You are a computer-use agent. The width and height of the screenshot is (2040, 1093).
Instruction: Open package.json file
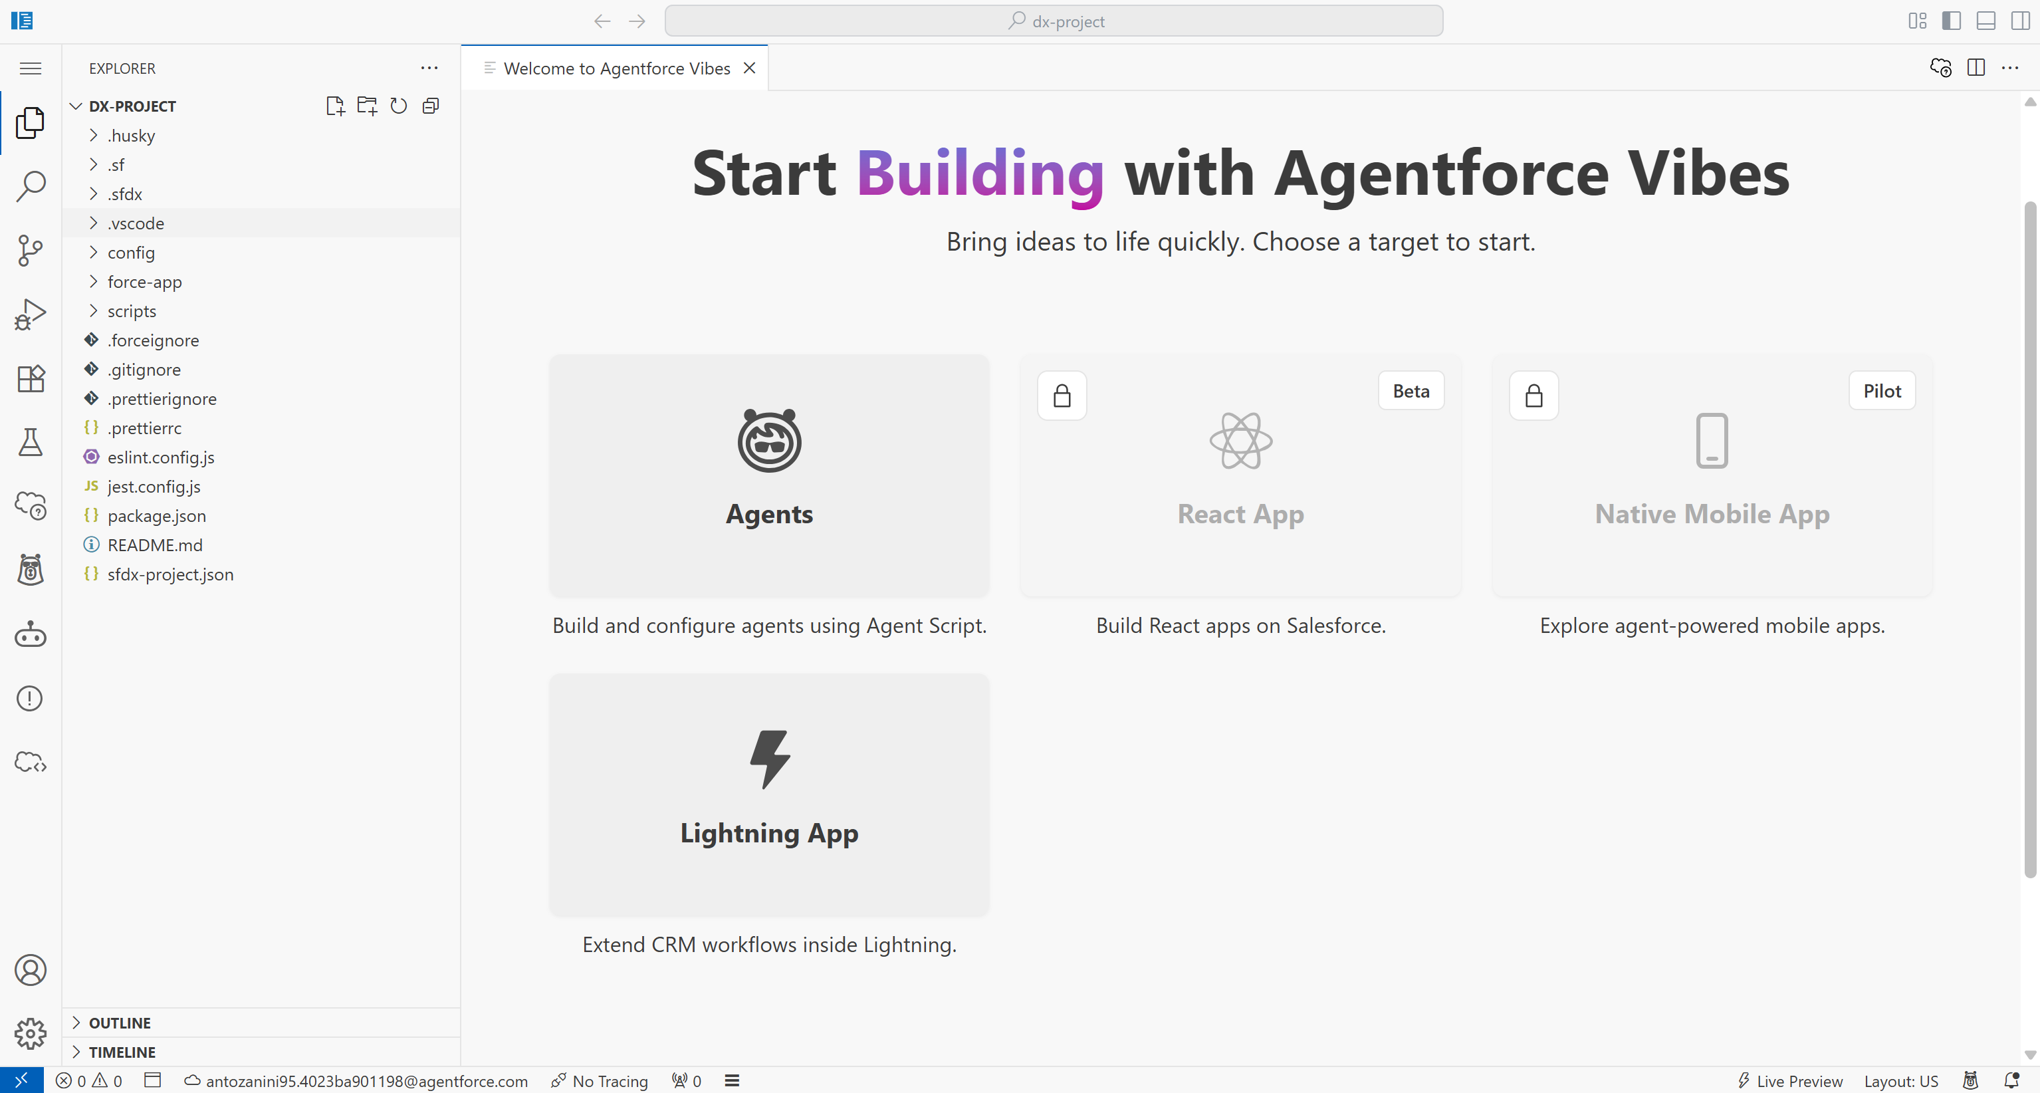point(261,516)
